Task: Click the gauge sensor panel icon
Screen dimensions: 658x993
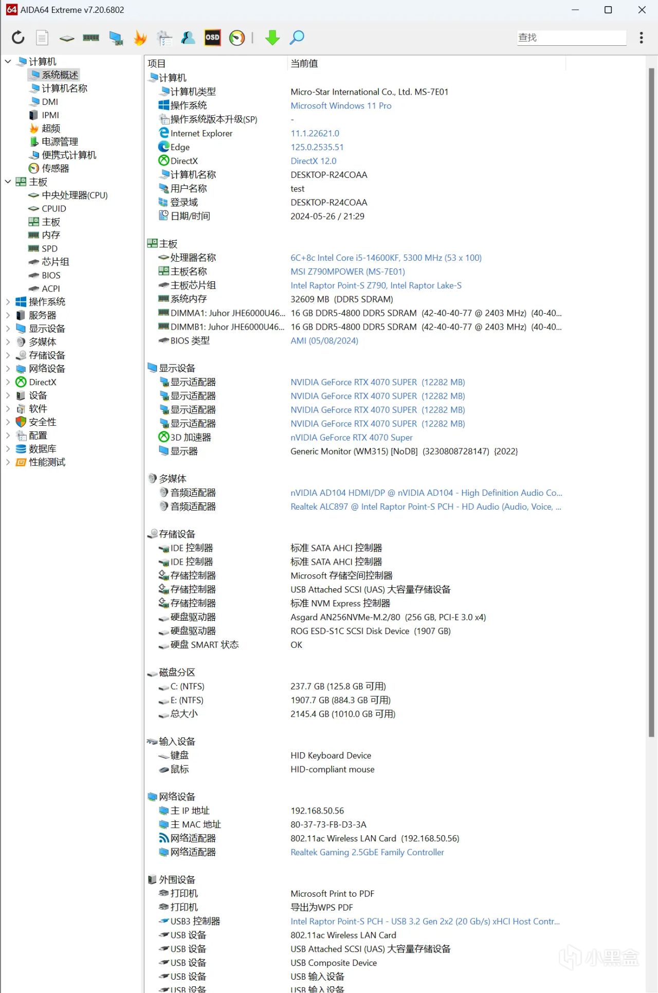Action: (237, 38)
